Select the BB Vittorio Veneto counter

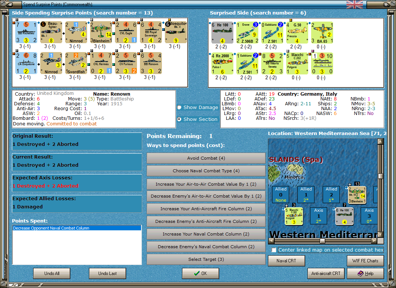272,63
